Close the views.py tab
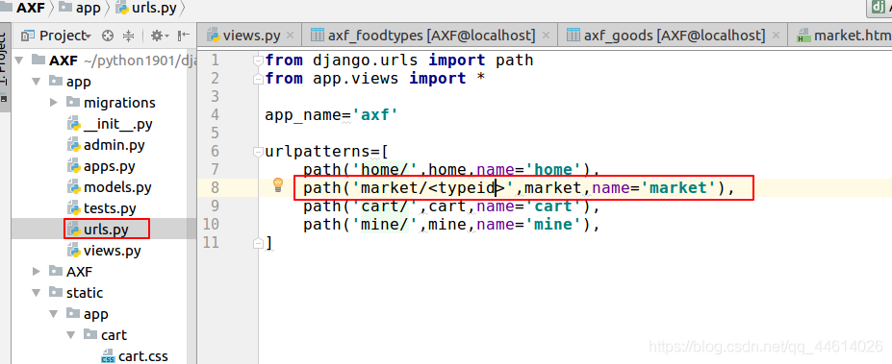Image resolution: width=892 pixels, height=364 pixels. (x=291, y=36)
